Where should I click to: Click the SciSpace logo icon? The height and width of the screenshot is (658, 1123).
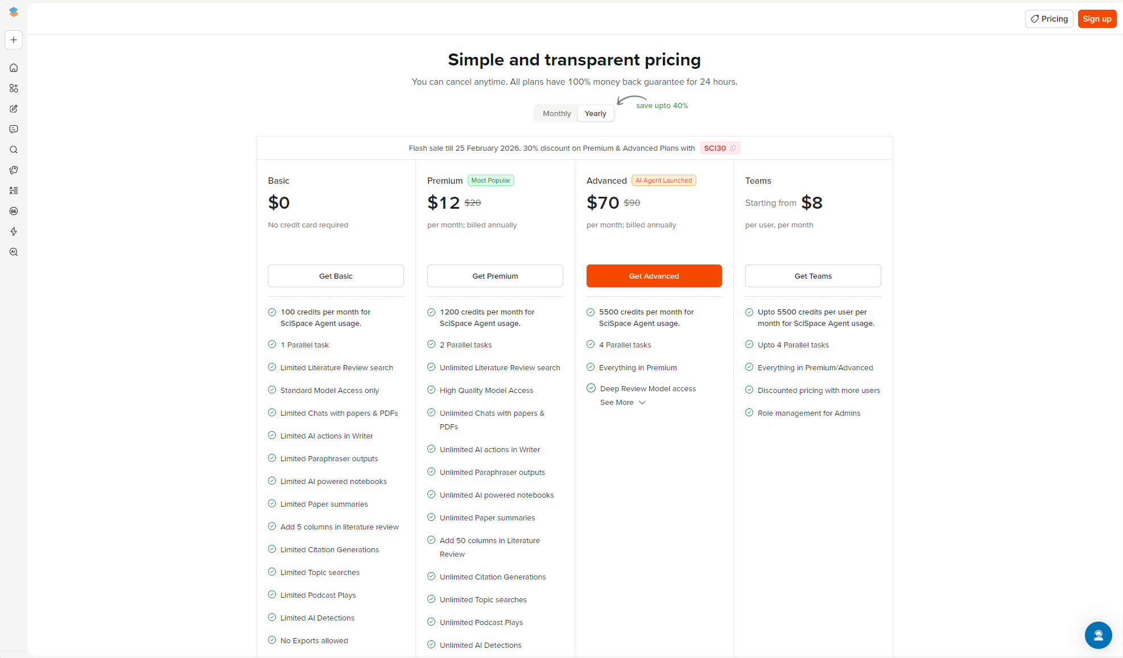[14, 12]
